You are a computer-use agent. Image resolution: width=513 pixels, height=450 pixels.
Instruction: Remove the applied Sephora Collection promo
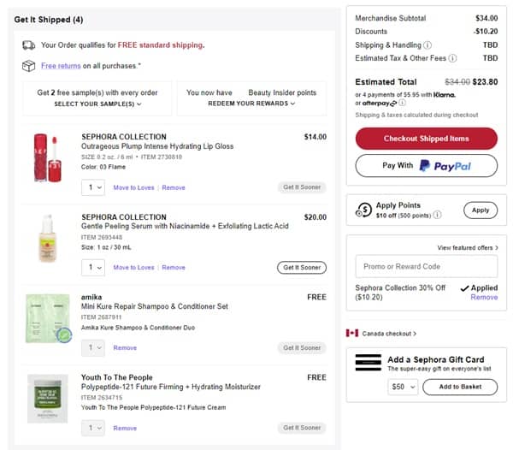click(x=484, y=297)
